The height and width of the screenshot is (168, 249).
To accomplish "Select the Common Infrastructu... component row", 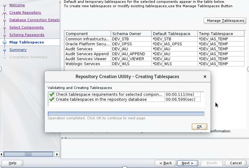I will coord(154,39).
